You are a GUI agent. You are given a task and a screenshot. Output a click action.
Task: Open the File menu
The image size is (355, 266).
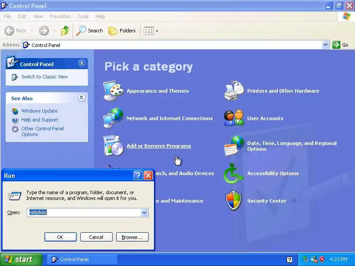click(x=8, y=16)
